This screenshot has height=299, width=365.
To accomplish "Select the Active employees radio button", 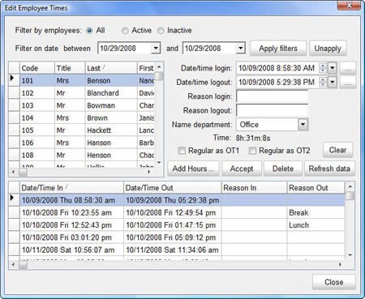I will pos(125,31).
